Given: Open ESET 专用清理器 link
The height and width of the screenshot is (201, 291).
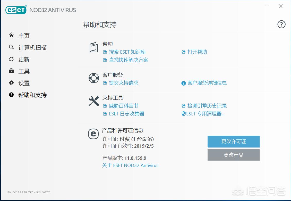Looking at the screenshot, I should [x=205, y=114].
